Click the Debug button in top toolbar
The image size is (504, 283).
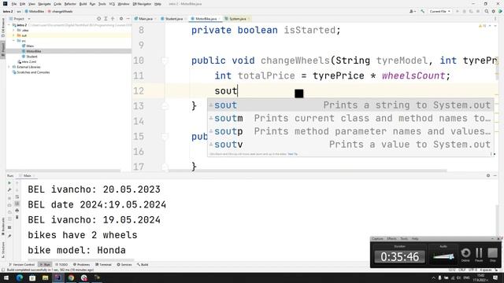tap(464, 11)
